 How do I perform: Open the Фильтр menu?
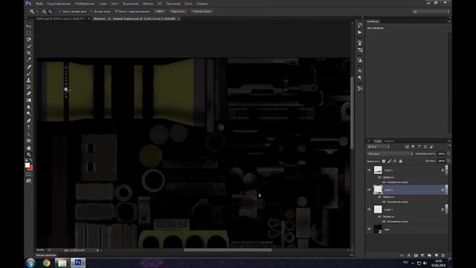(x=148, y=4)
